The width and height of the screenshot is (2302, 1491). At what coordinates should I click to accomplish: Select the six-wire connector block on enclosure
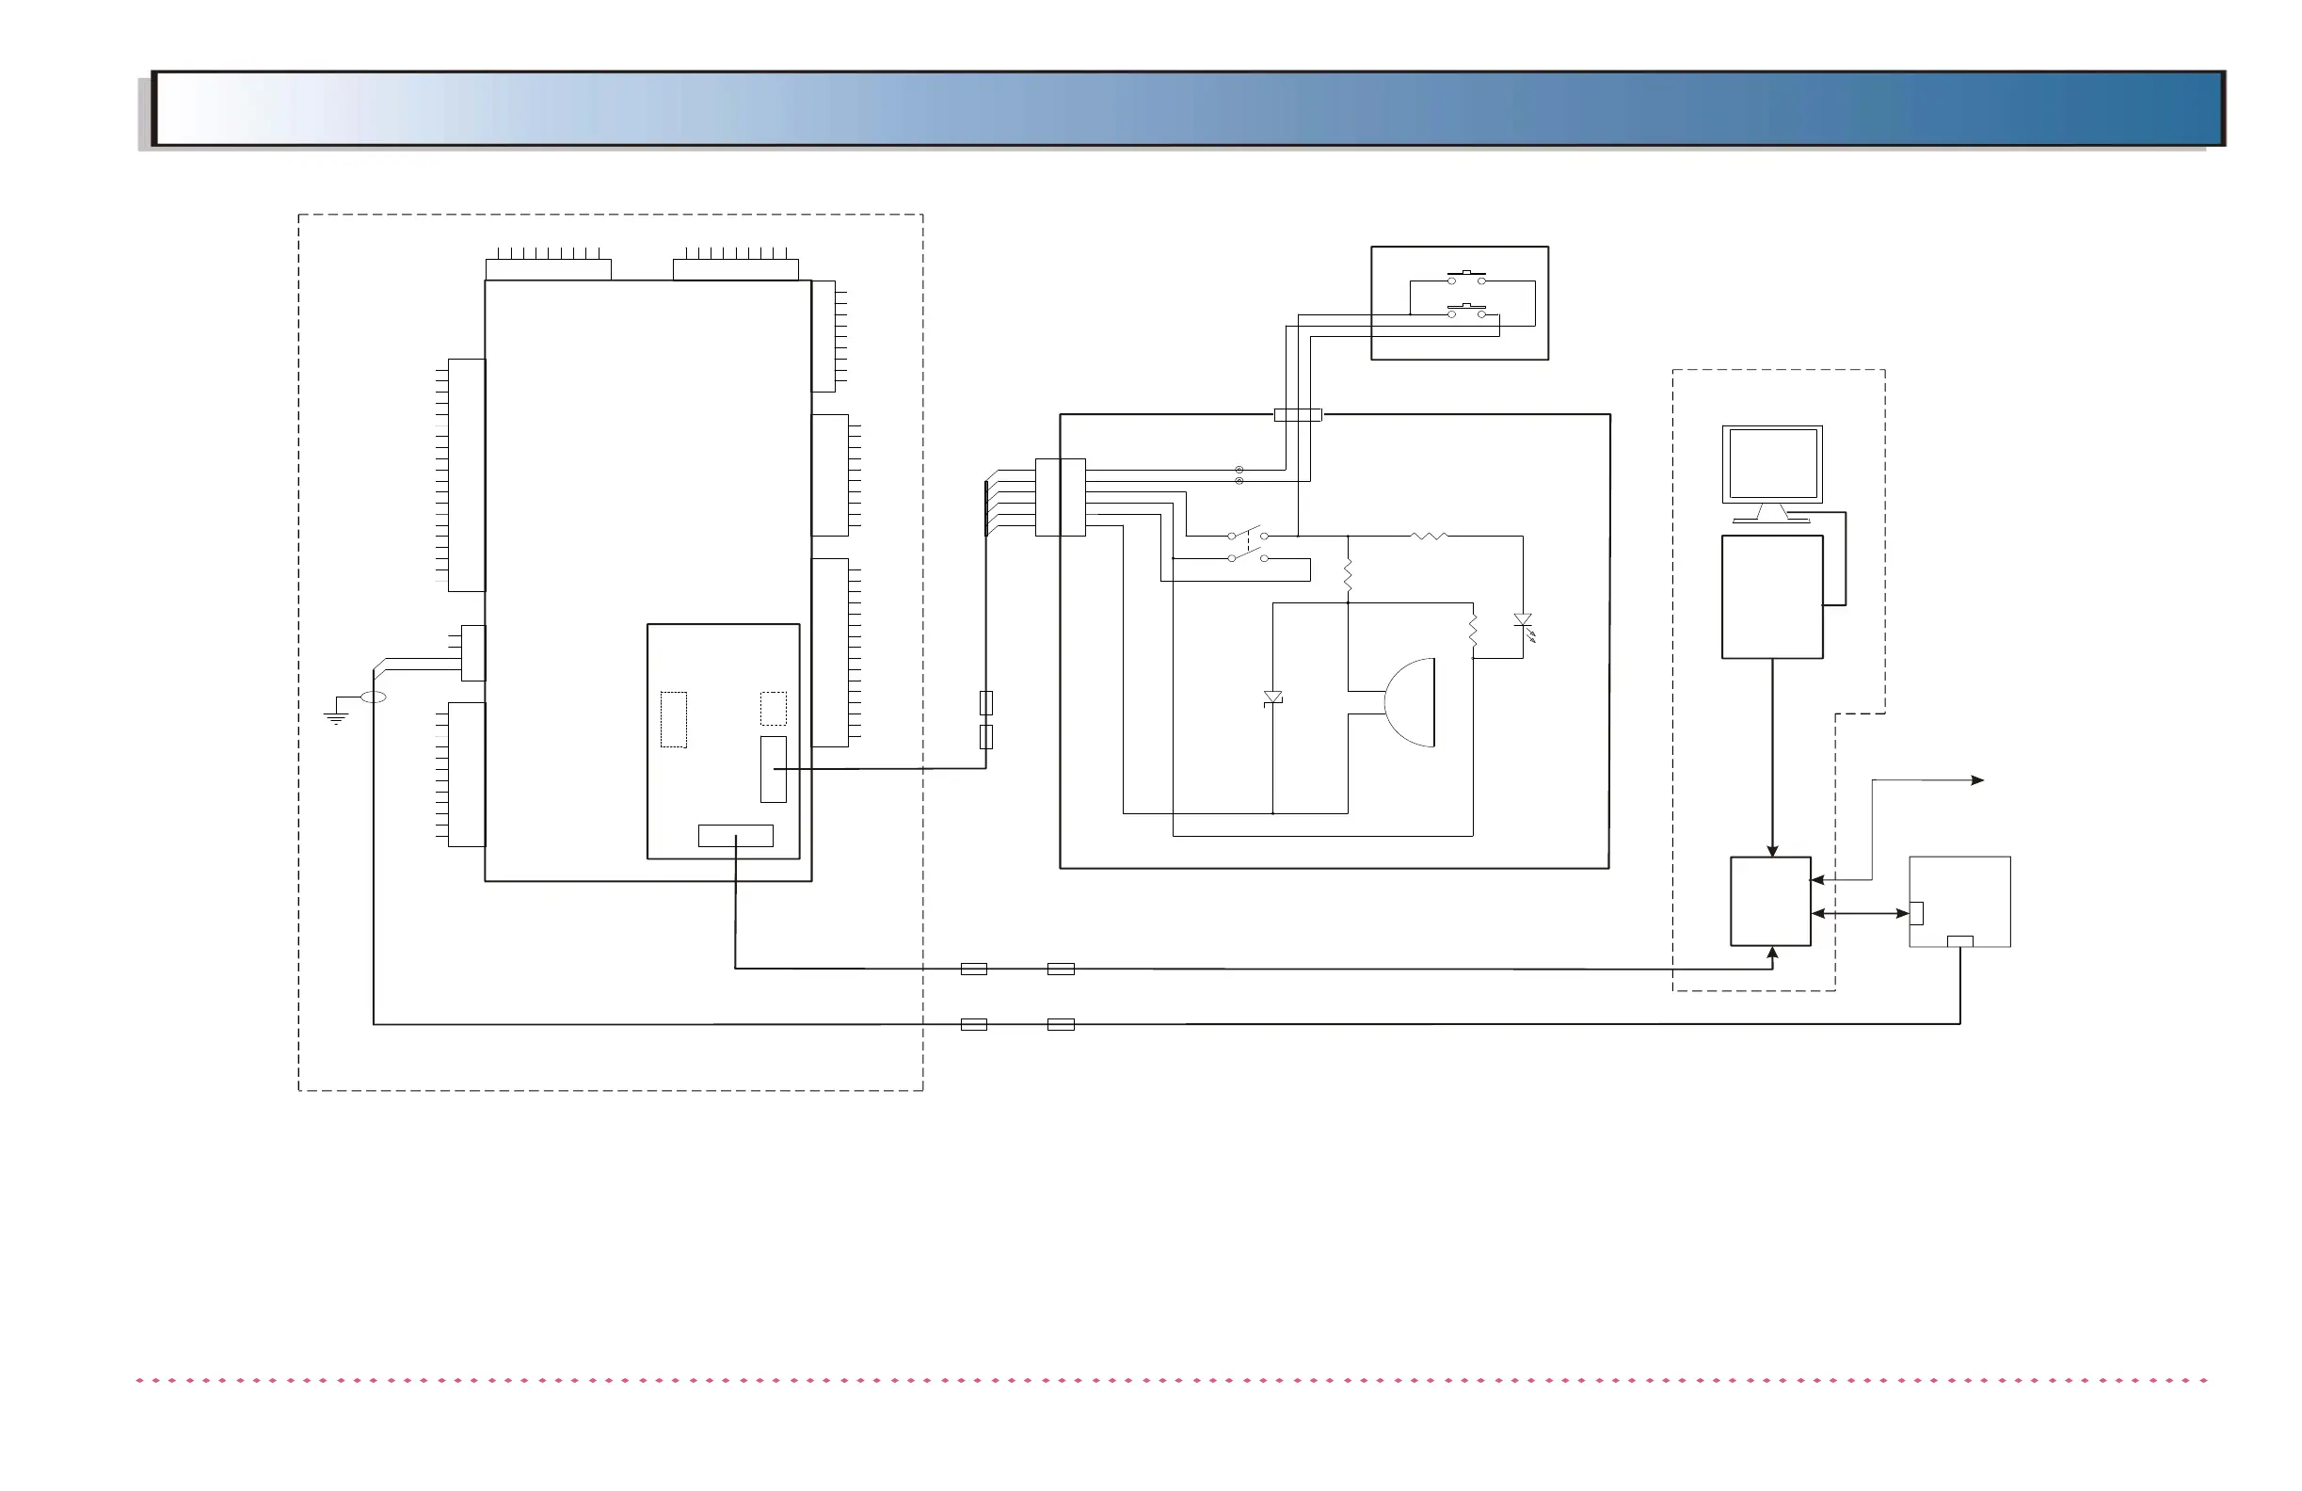tap(1060, 497)
